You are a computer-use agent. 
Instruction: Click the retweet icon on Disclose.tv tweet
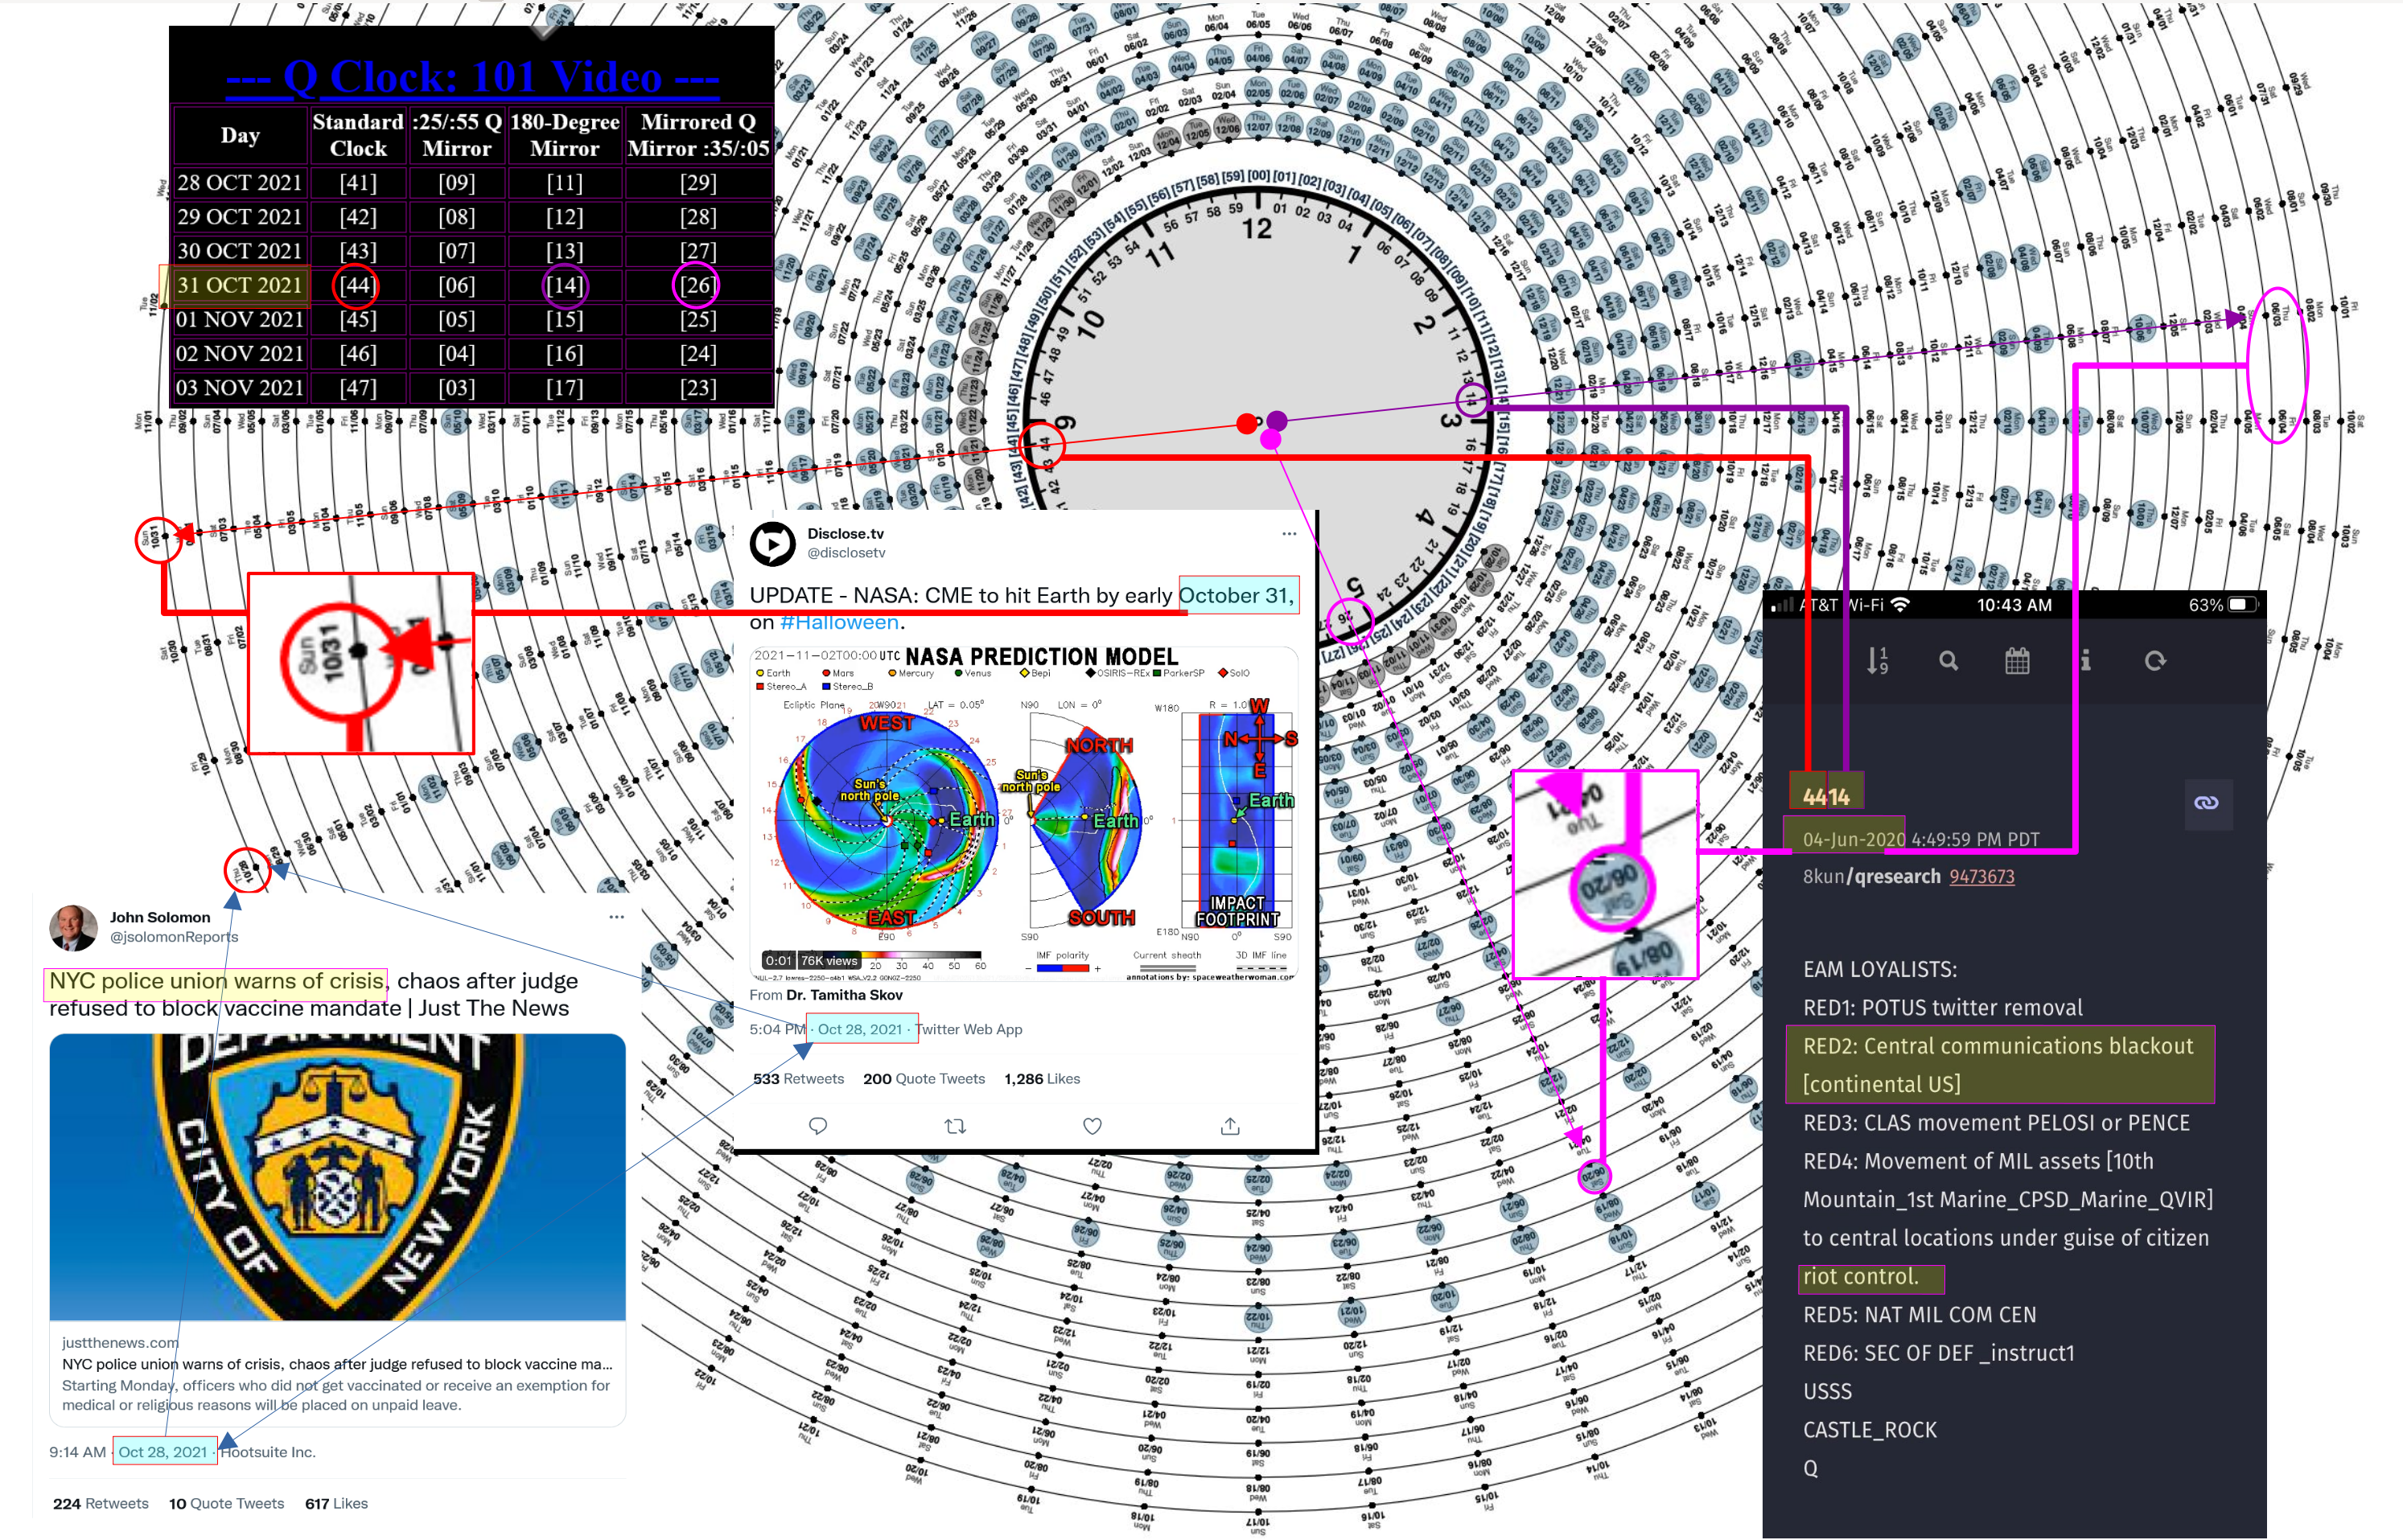pyautogui.click(x=956, y=1127)
